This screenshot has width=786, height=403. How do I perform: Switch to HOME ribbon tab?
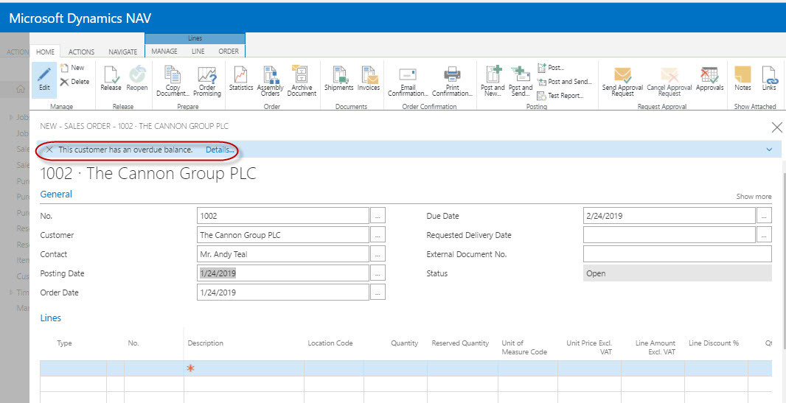(x=46, y=52)
